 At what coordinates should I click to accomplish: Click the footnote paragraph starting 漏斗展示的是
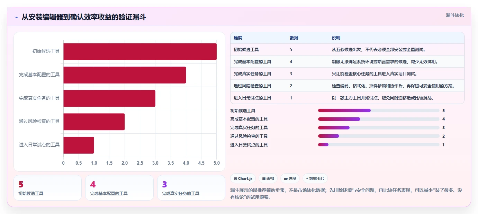coord(346,194)
